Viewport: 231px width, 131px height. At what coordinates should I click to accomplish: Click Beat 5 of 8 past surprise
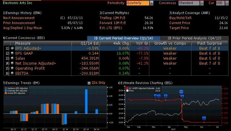[210, 58]
